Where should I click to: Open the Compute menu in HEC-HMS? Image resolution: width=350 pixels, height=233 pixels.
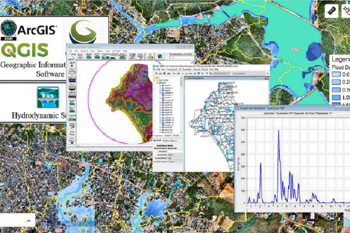point(197,70)
